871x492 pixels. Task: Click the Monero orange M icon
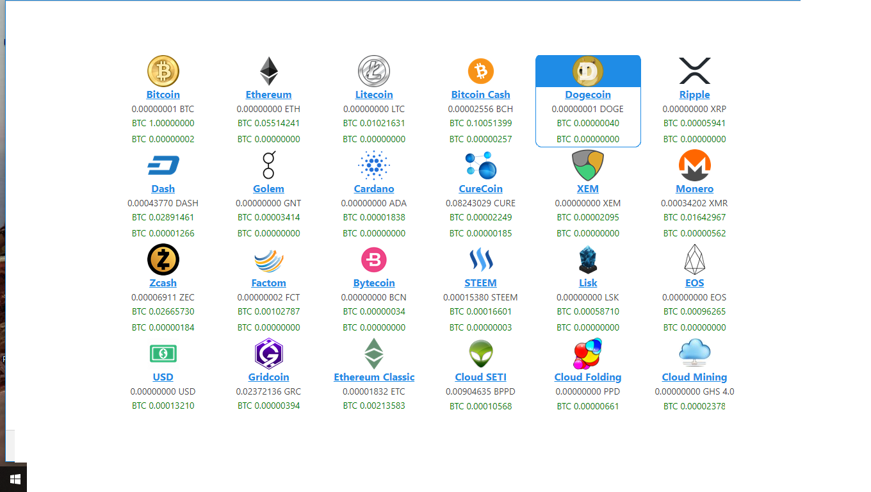[694, 165]
